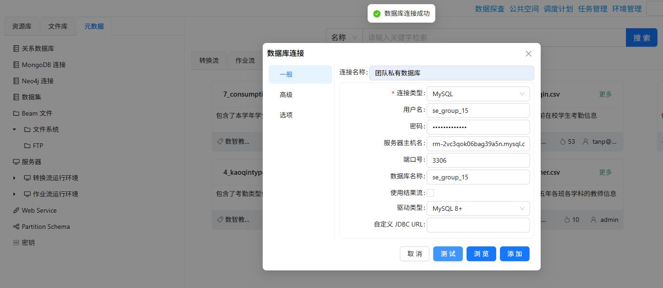Select Web Service in the metadata tree
The height and width of the screenshot is (288, 663).
click(39, 210)
